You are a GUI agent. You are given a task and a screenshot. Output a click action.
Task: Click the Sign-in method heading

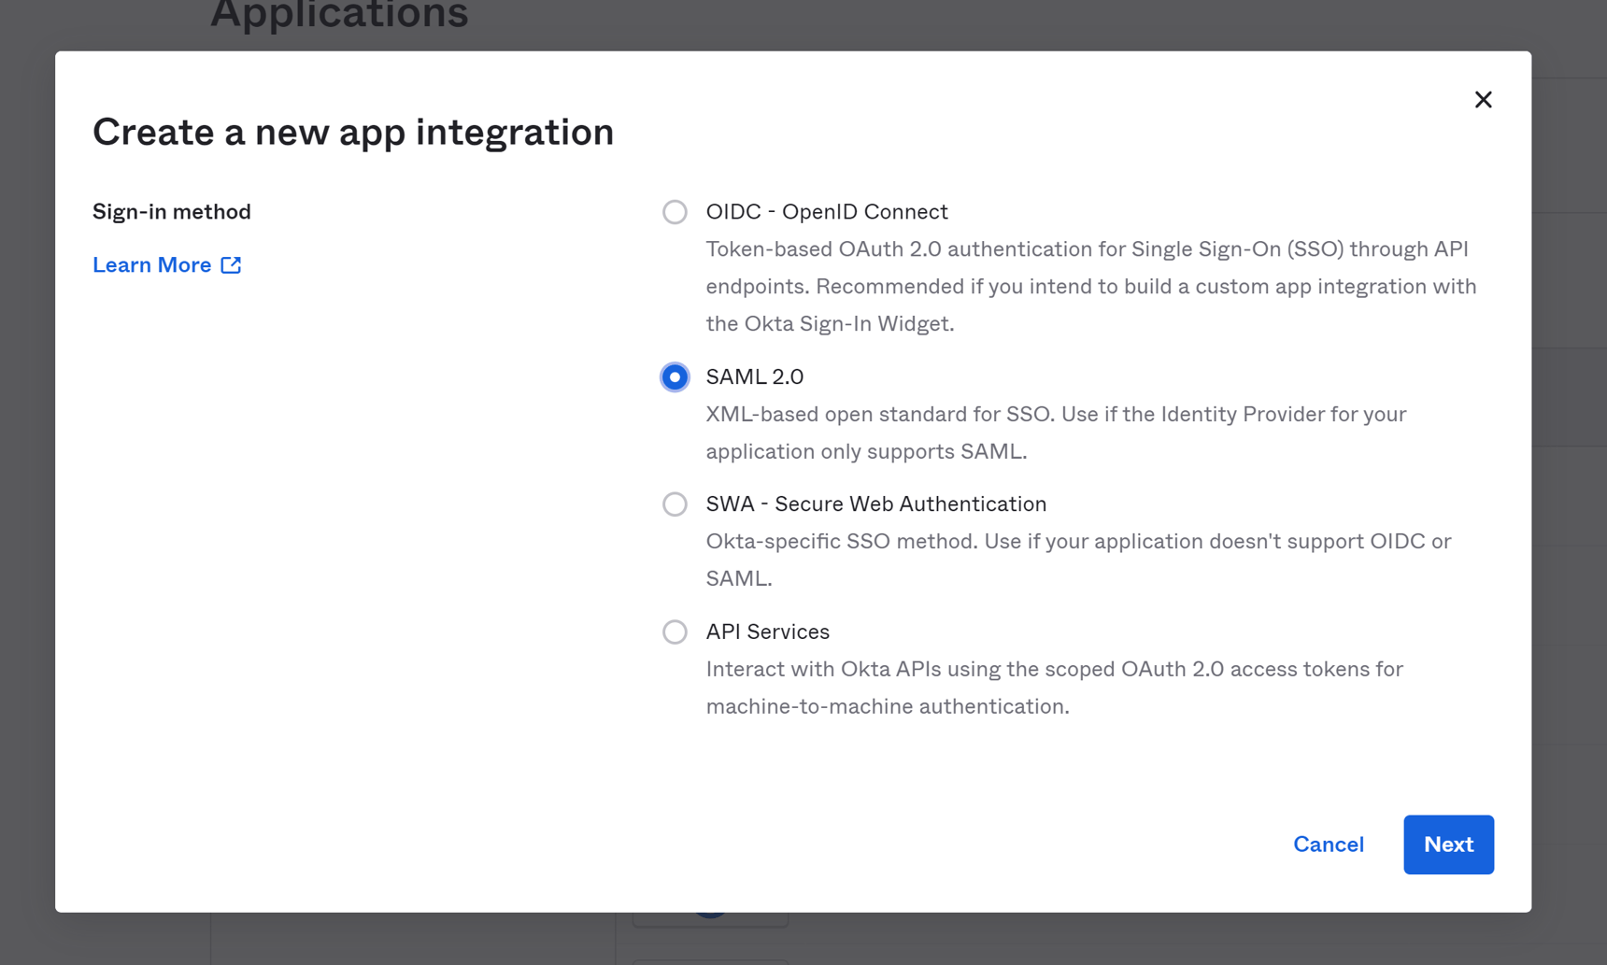click(x=171, y=211)
